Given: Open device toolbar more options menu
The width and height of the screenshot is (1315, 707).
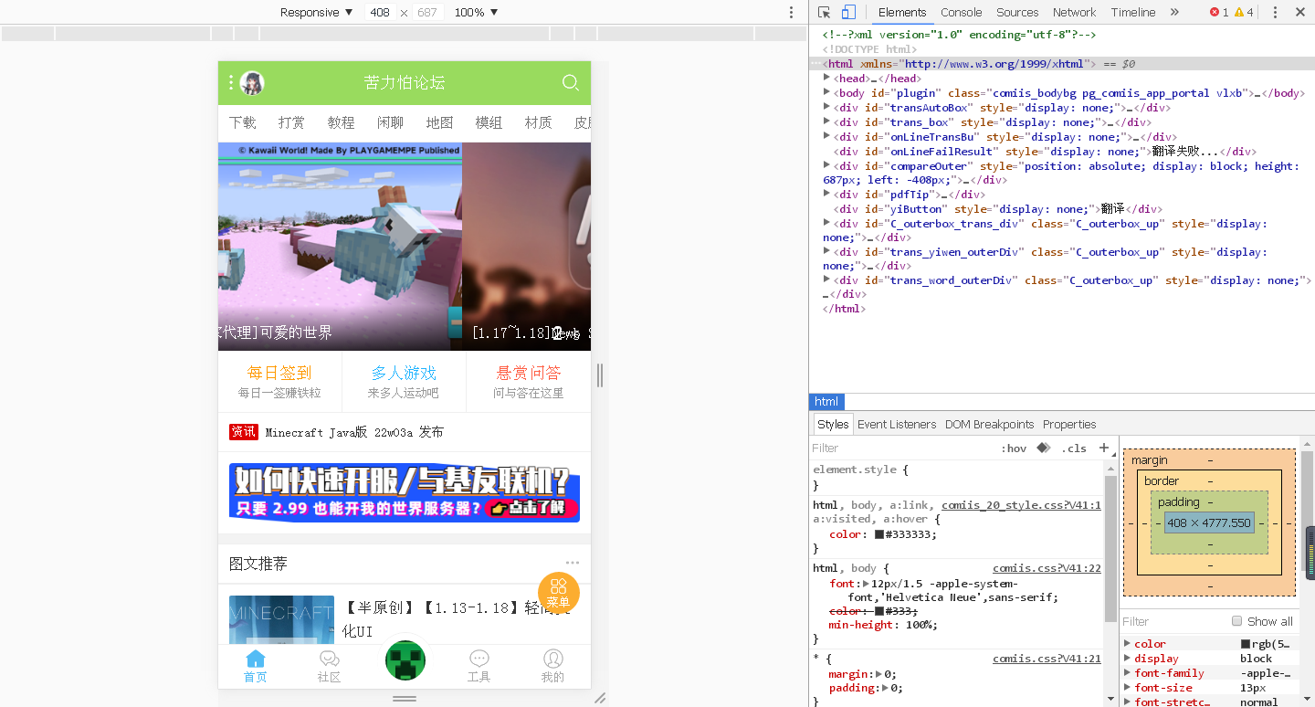Looking at the screenshot, I should pos(791,12).
